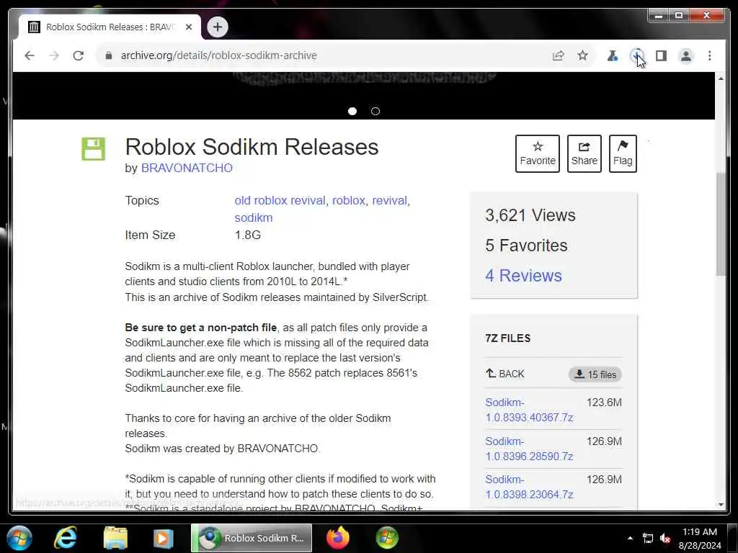Click the network tray icon

click(x=648, y=538)
